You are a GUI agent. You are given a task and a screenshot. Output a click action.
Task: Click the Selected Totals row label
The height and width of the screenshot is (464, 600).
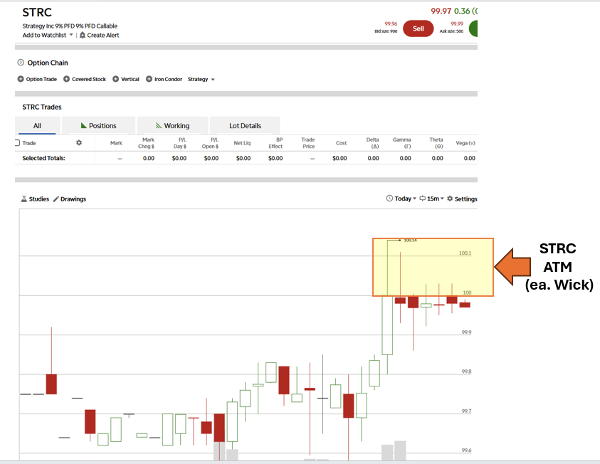click(43, 158)
